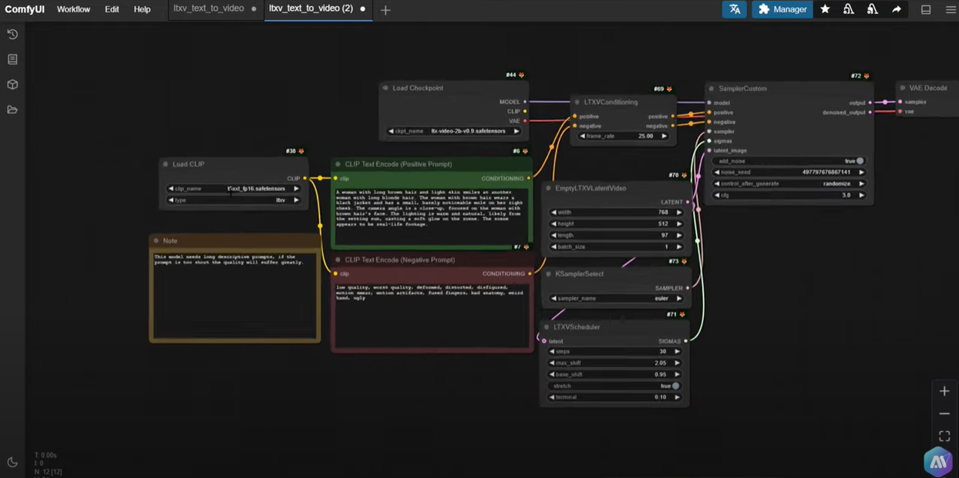Open sampler_name dropdown showing euler
The image size is (959, 478).
pyautogui.click(x=616, y=299)
